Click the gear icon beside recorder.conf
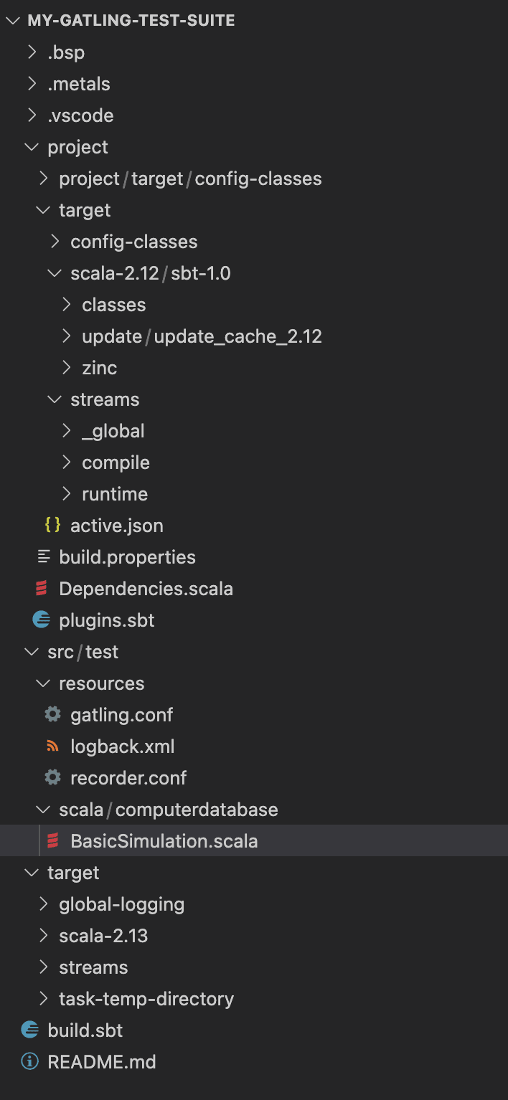The width and height of the screenshot is (508, 1100). [52, 777]
